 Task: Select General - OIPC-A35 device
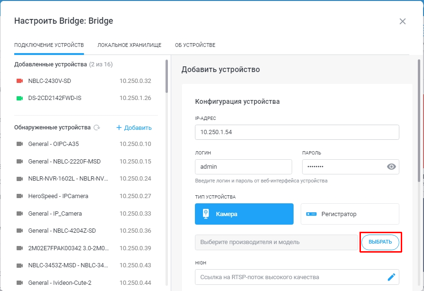point(84,144)
